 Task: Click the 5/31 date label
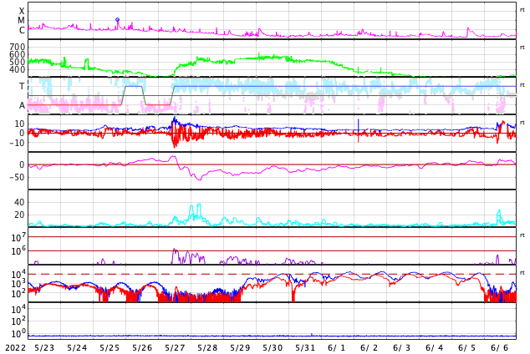coord(305,347)
